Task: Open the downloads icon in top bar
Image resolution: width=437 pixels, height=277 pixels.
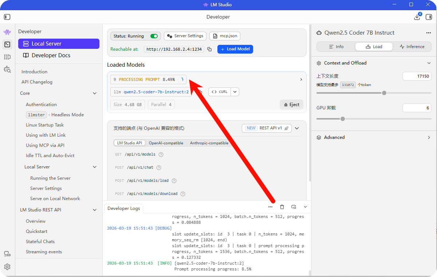Action: [x=417, y=17]
